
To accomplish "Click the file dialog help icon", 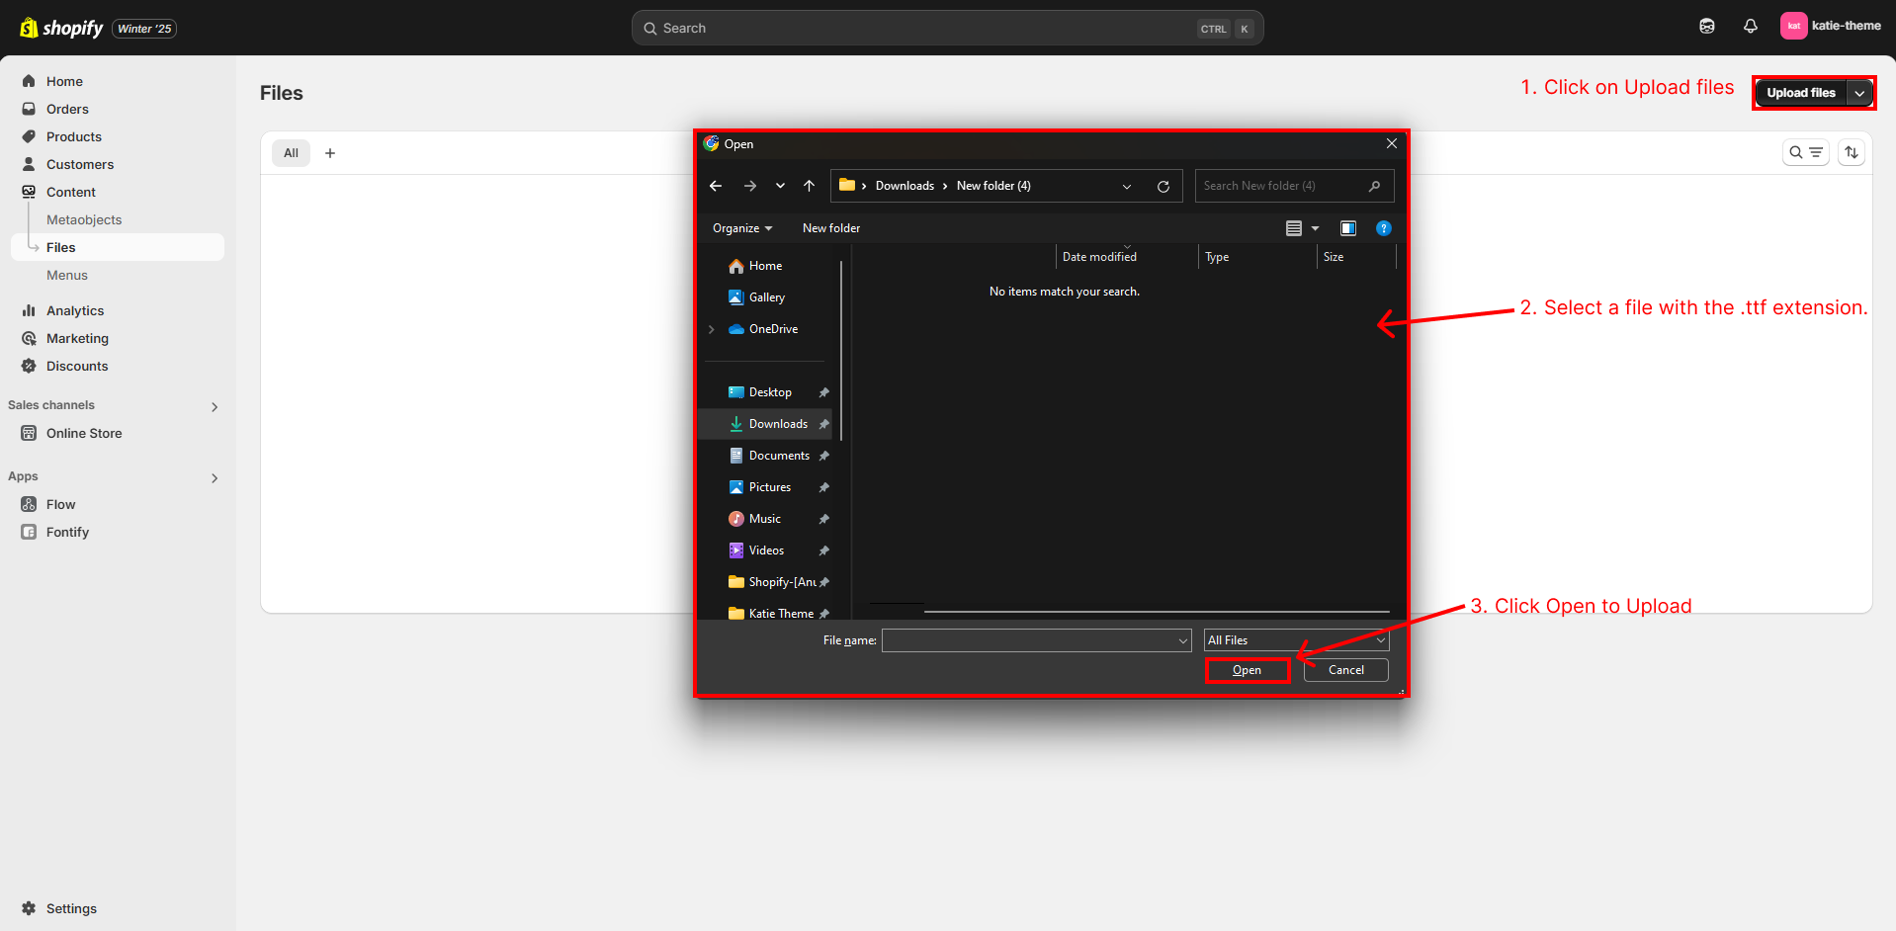I will click(1383, 228).
